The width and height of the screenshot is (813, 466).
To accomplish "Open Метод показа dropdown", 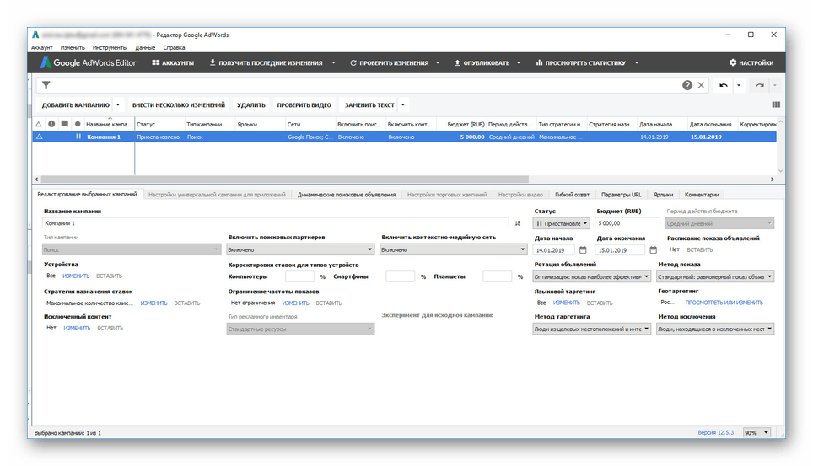I will [x=715, y=276].
